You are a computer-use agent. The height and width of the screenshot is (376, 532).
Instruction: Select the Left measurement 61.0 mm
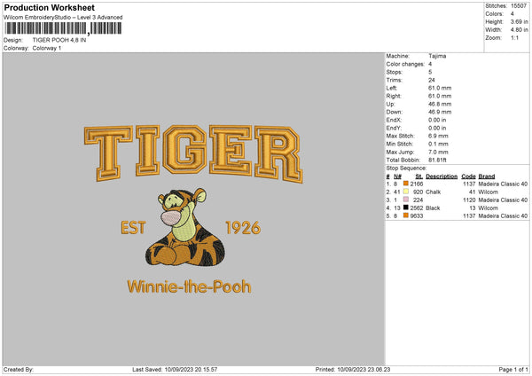[x=440, y=88]
